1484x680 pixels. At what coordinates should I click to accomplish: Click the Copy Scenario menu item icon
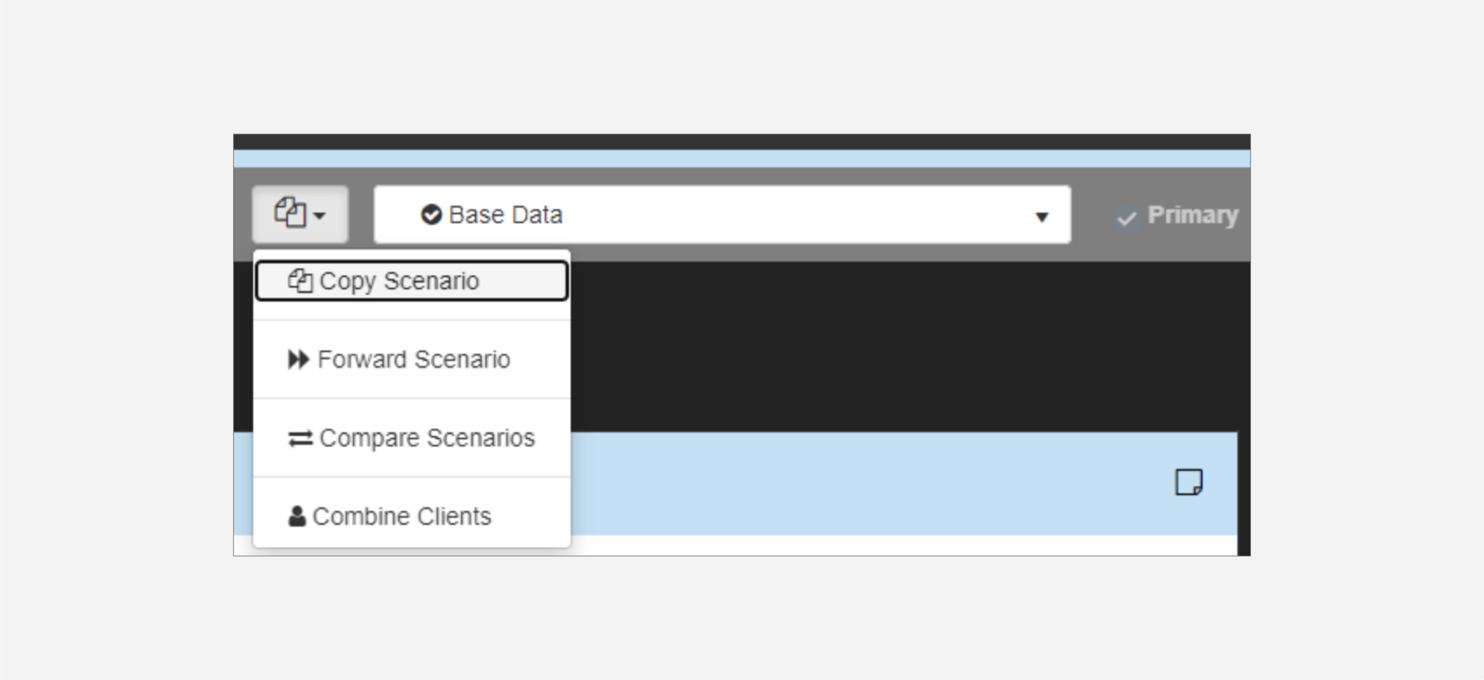pos(300,281)
